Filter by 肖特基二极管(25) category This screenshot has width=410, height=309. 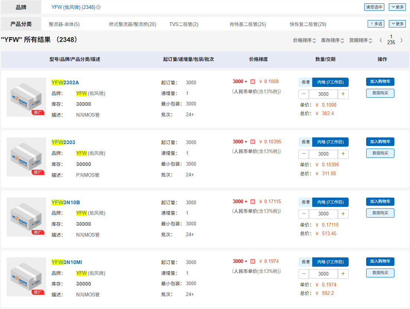tap(248, 24)
